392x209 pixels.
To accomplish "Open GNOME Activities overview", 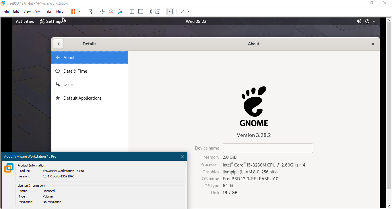I will [25, 21].
